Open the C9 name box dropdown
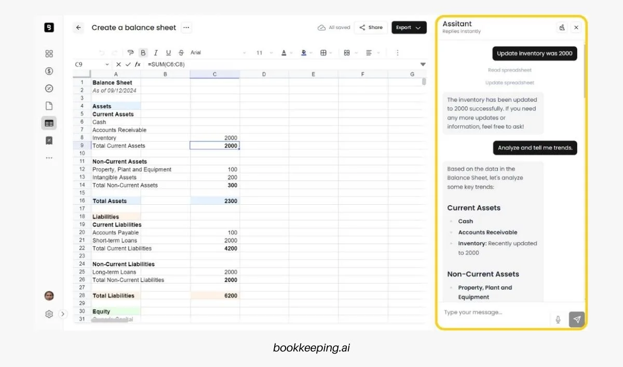 point(107,65)
